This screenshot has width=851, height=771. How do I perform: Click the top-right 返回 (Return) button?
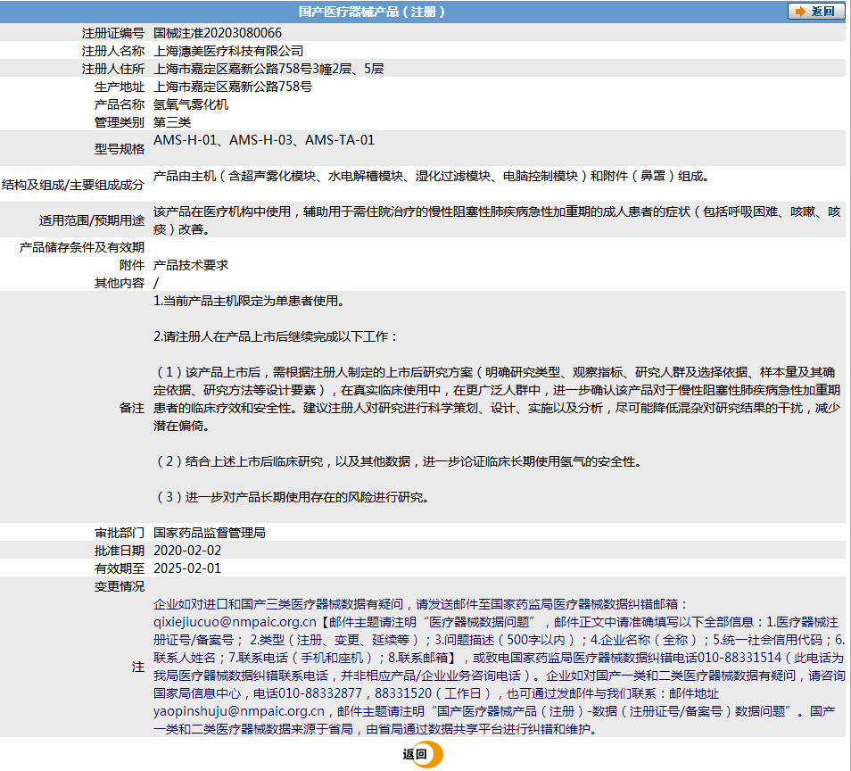coord(815,12)
